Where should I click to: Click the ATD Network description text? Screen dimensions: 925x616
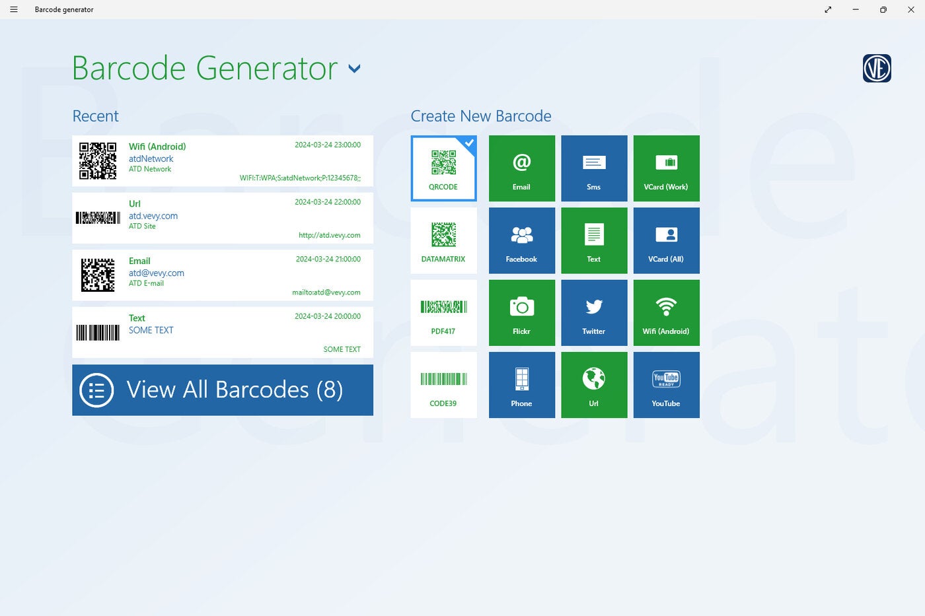pos(150,169)
